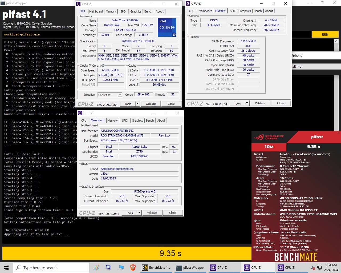Click the Uncore Frequency value 5025.6 MHz
Viewport: 341px width, 273px height.
click(x=271, y=30)
